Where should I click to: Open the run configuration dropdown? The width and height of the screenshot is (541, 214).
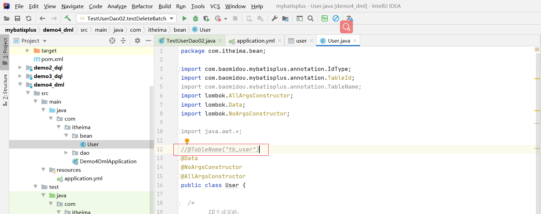[x=126, y=18]
